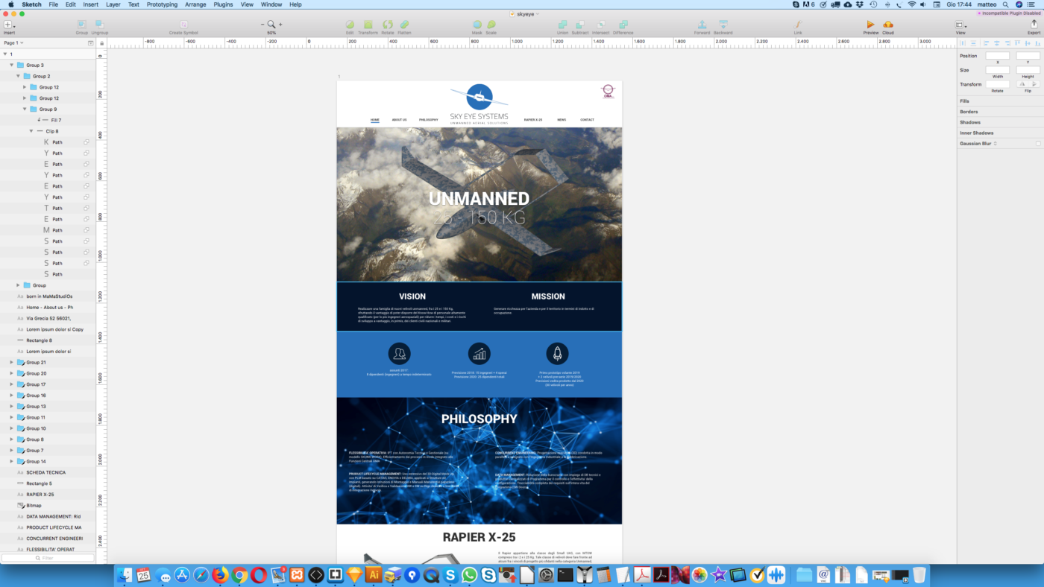Click the Edit toolbar icon
The height and width of the screenshot is (587, 1044).
coord(350,25)
